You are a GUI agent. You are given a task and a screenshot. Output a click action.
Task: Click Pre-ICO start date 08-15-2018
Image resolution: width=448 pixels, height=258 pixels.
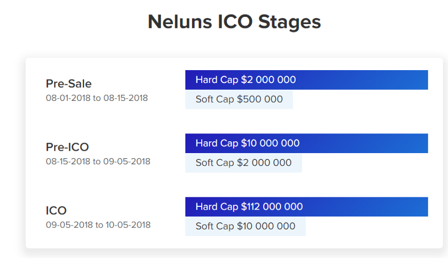click(x=68, y=161)
